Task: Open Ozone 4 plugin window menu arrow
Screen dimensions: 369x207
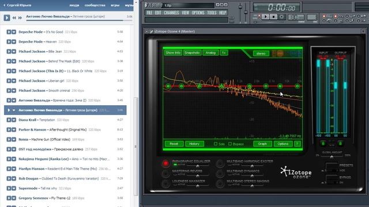Action: pyautogui.click(x=146, y=31)
